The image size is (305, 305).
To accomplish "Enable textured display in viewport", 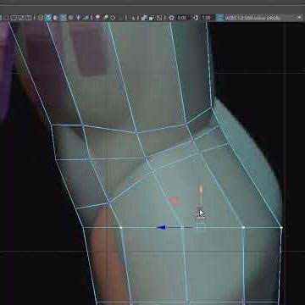I will [70, 18].
